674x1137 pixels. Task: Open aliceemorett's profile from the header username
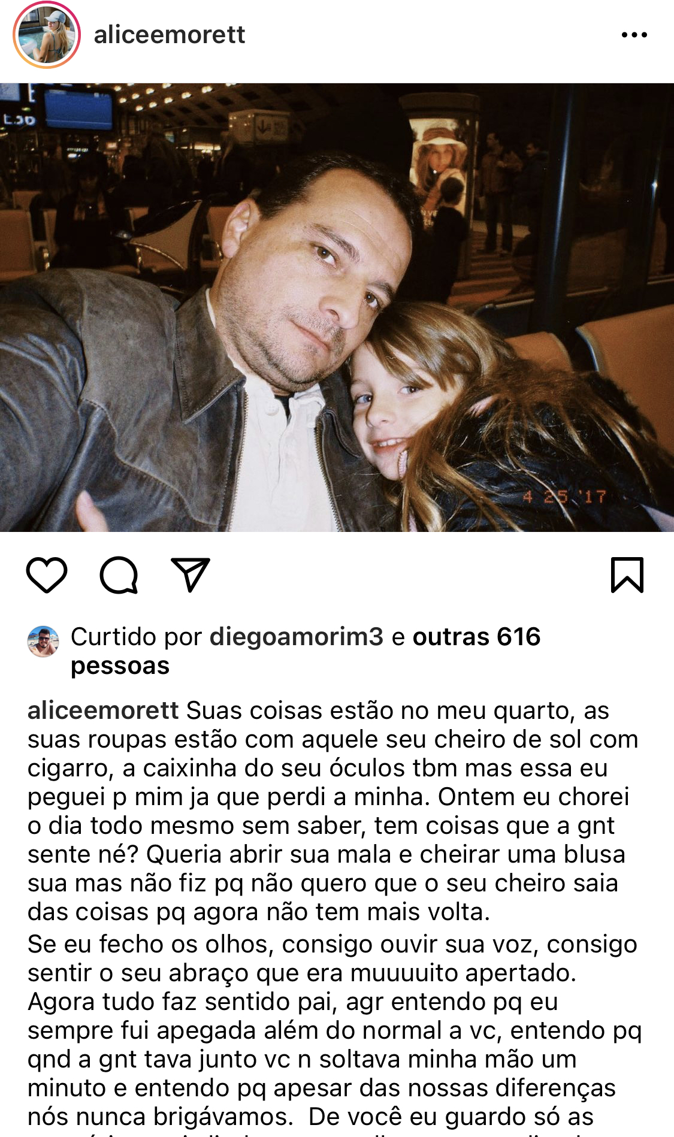tap(170, 35)
